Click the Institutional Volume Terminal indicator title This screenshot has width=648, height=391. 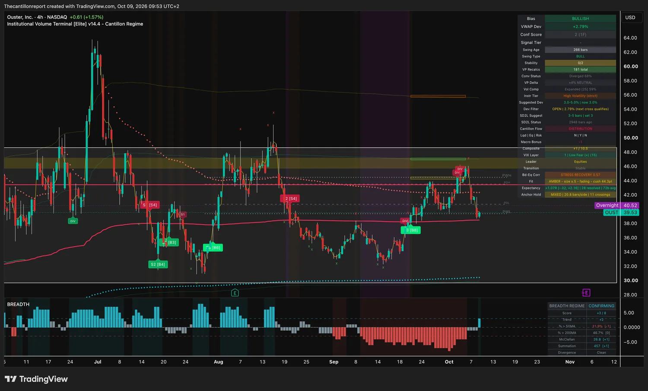(75, 24)
